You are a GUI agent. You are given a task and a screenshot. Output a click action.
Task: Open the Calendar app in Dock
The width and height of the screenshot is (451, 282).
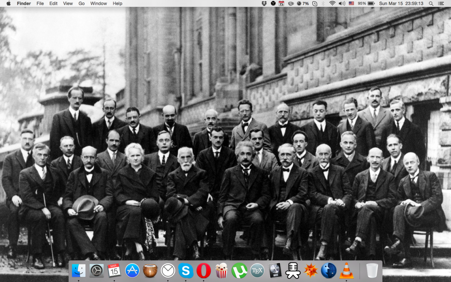[x=114, y=270]
